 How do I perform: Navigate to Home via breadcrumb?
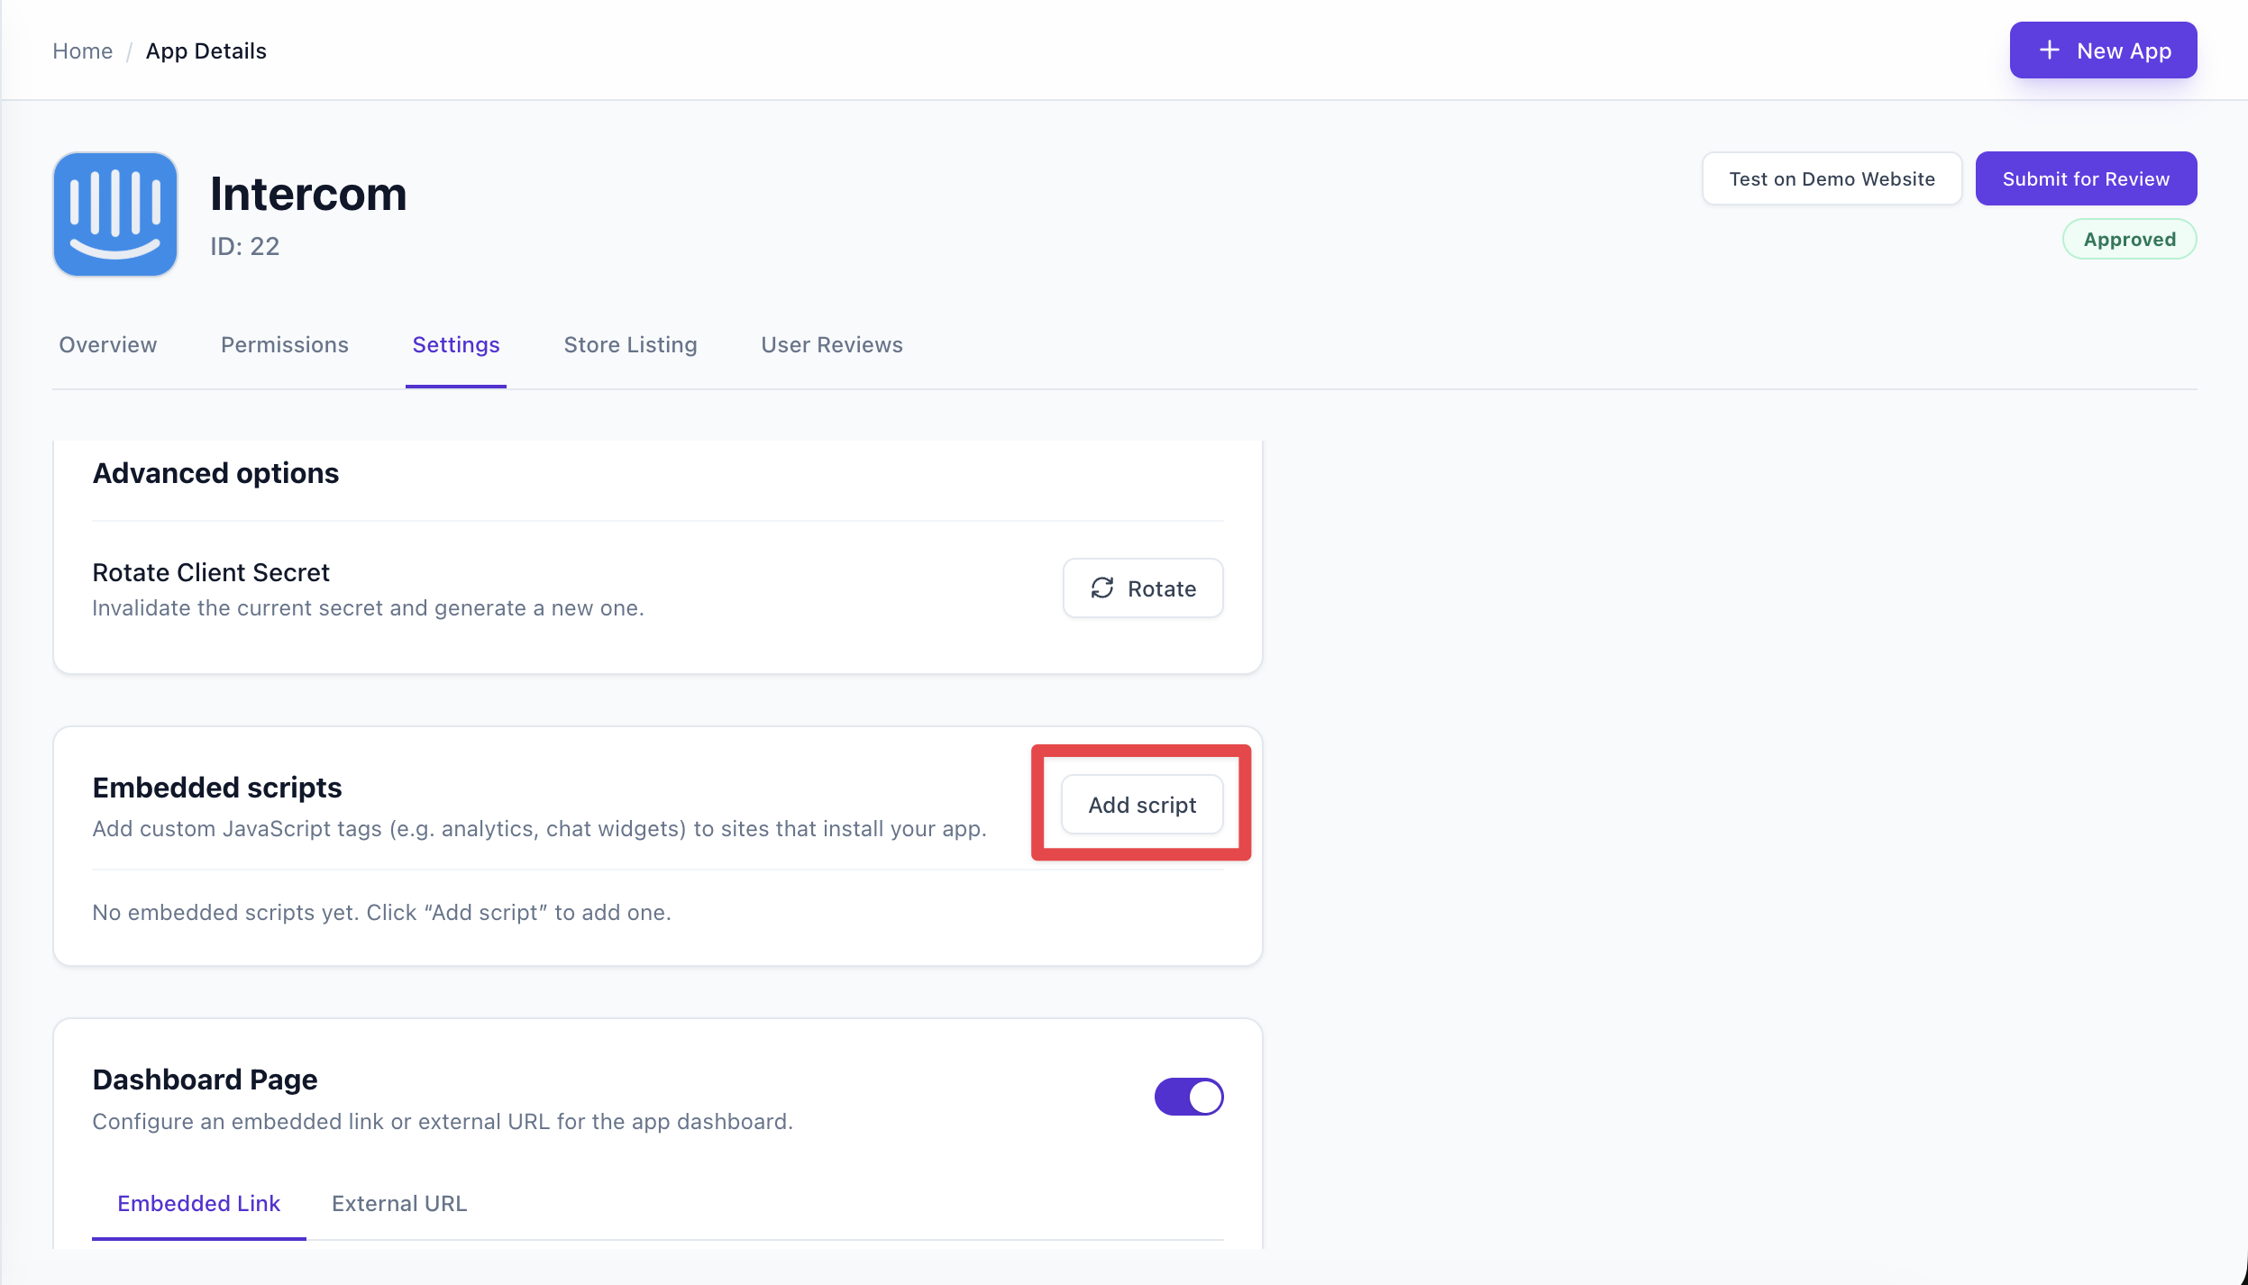(82, 50)
